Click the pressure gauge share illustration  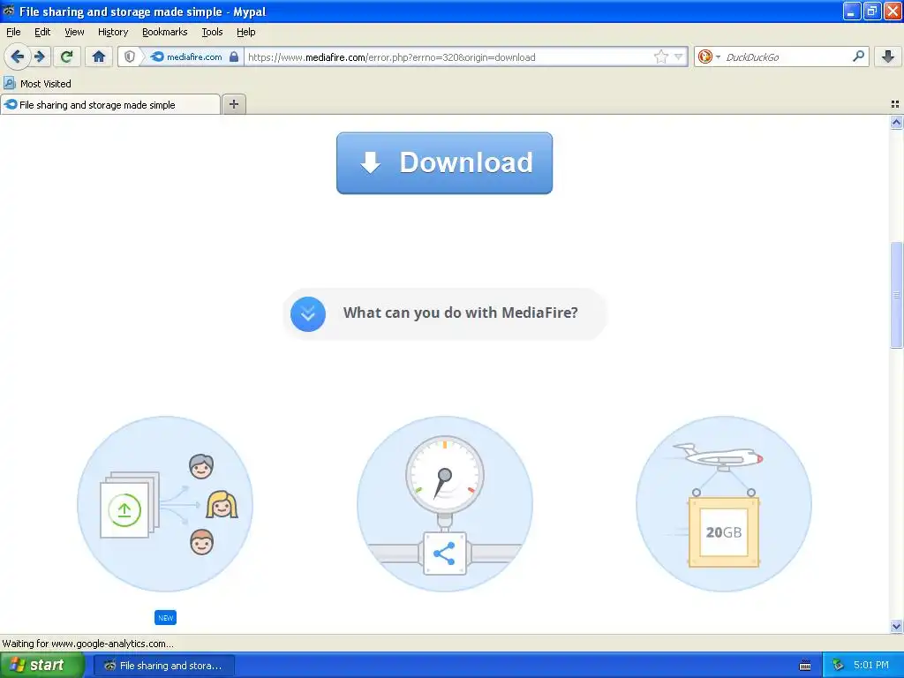pos(445,504)
